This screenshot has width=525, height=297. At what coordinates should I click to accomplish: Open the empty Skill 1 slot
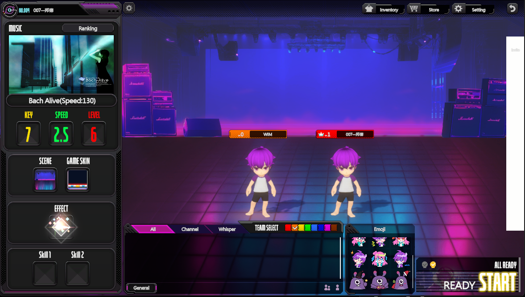point(45,273)
